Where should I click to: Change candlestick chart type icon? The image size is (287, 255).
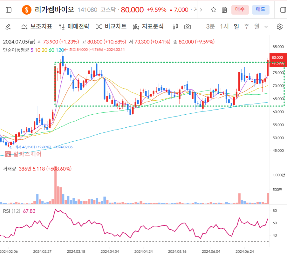[x=175, y=27]
